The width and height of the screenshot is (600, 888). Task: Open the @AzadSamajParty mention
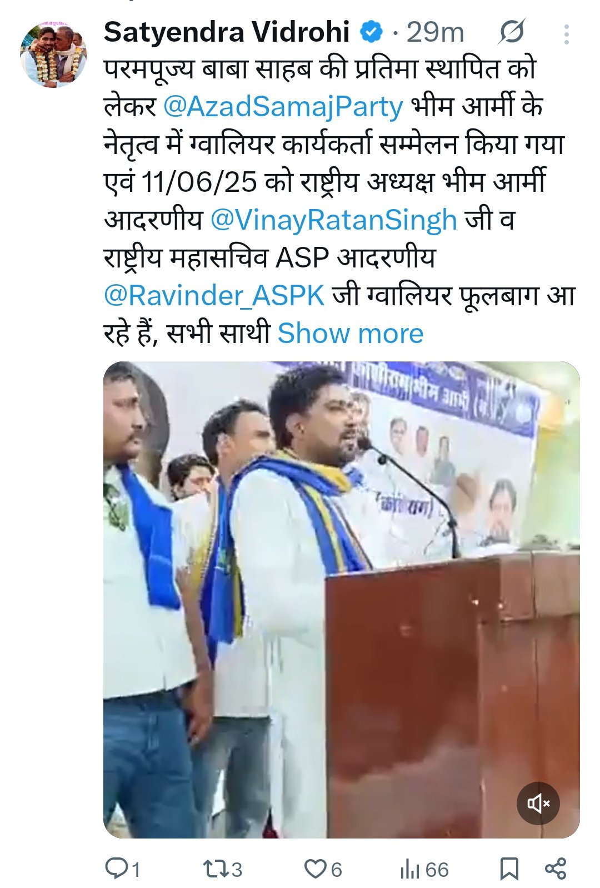click(283, 107)
